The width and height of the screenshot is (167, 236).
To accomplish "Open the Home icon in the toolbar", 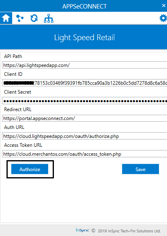I will (6, 18).
